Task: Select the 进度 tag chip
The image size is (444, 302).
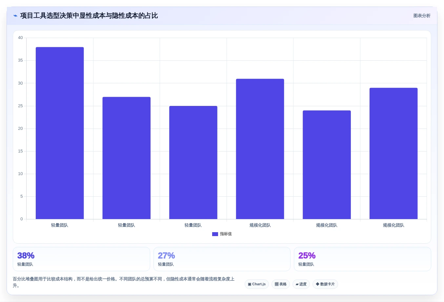Action: (301, 284)
